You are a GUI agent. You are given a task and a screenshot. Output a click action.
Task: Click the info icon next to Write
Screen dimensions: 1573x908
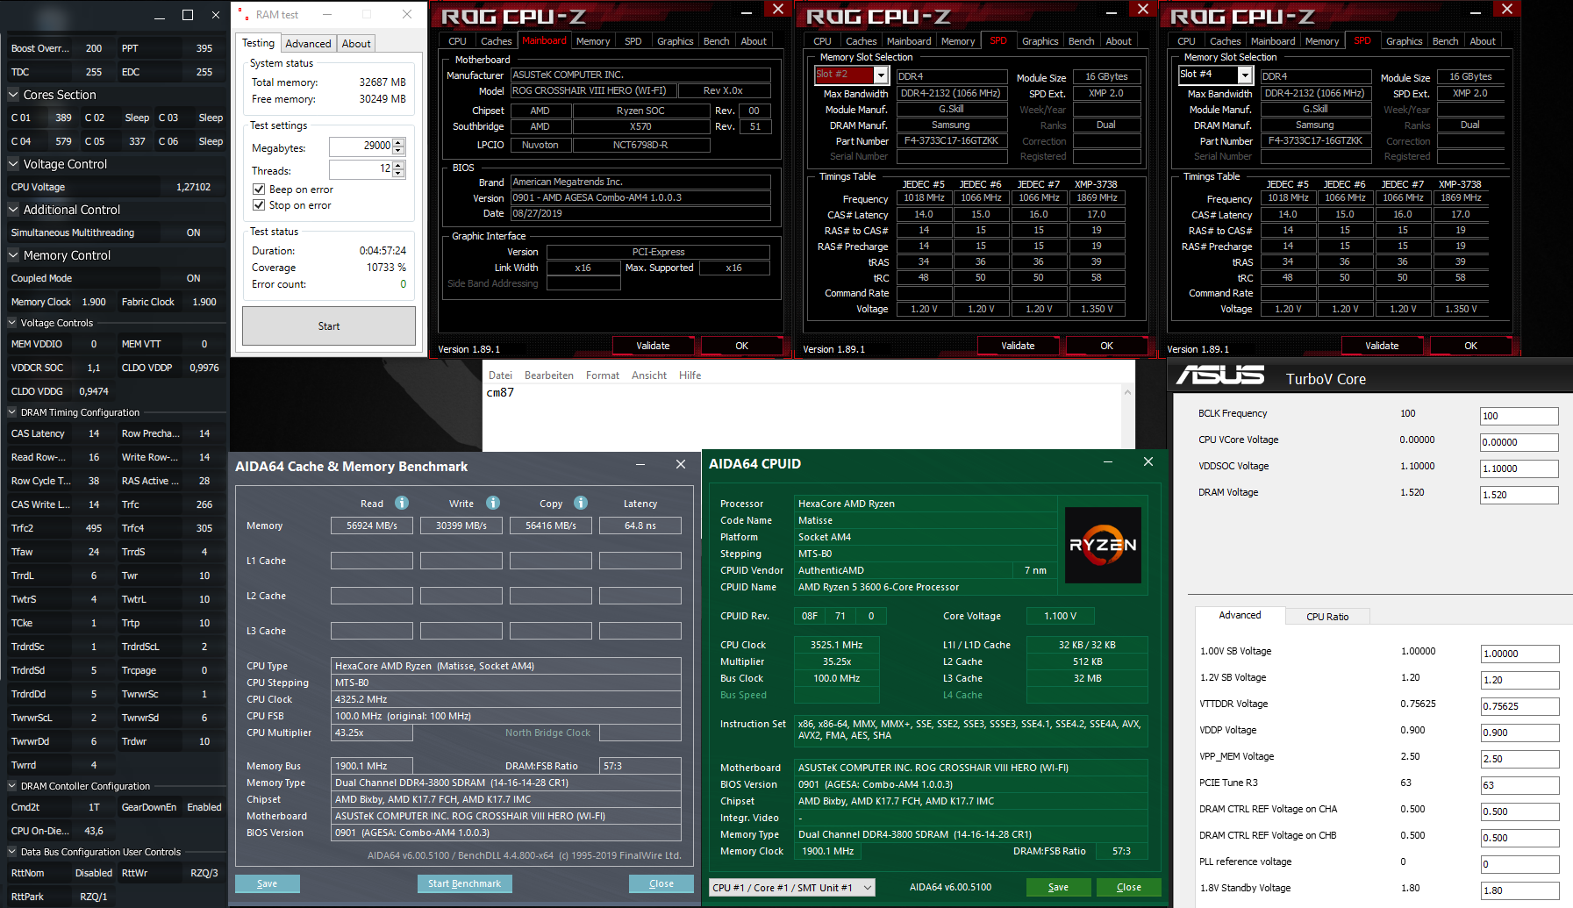493,503
